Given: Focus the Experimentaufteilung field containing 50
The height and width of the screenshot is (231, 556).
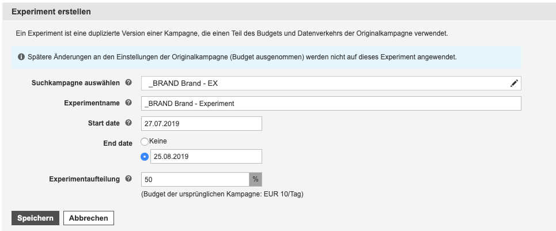Looking at the screenshot, I should point(195,180).
